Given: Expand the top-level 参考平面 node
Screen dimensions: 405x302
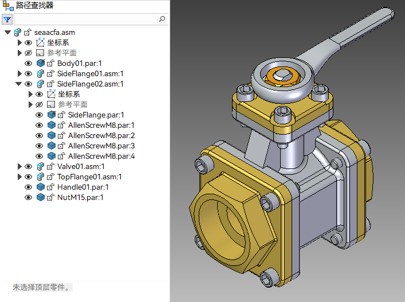Looking at the screenshot, I should (x=19, y=53).
